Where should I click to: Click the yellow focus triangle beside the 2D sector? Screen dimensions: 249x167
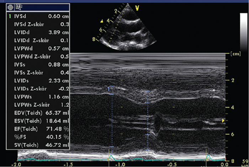pyautogui.click(x=102, y=21)
